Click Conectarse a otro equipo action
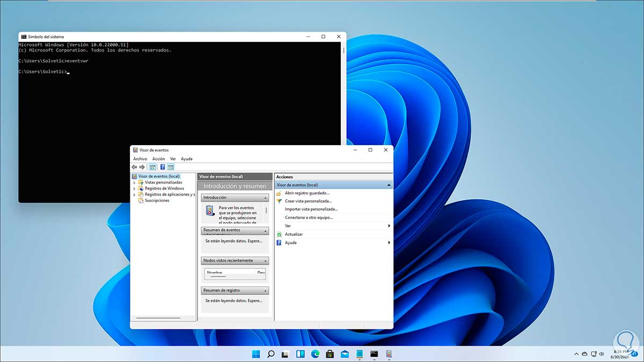Viewport: 644px width, 362px height. click(x=309, y=218)
